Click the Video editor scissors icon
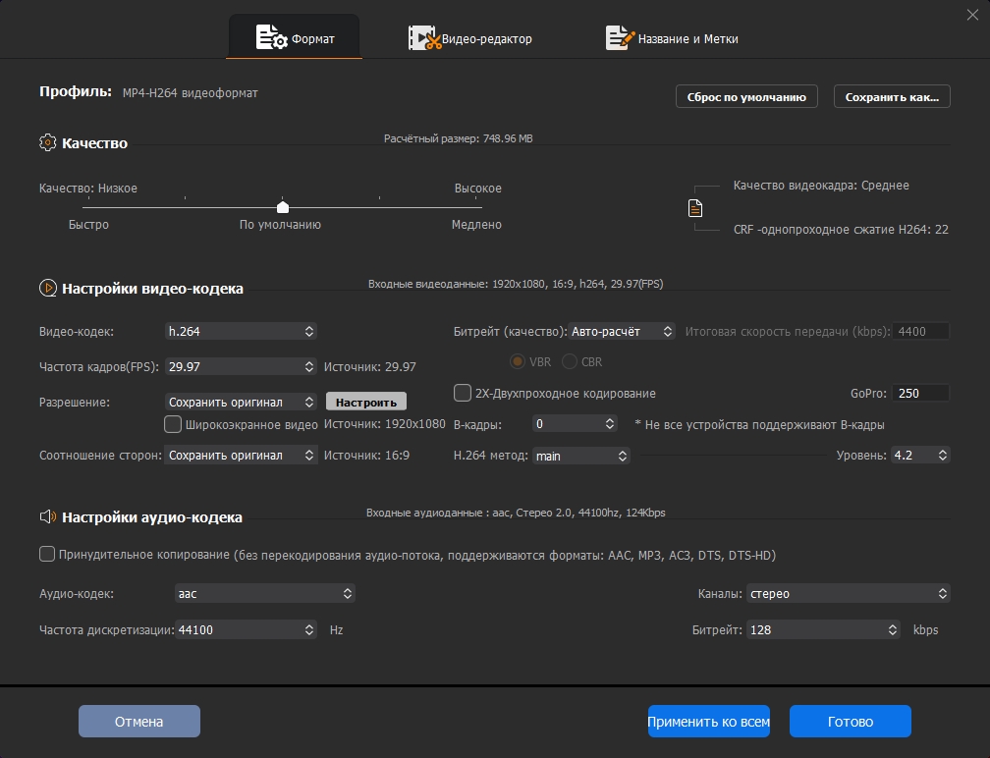Viewport: 990px width, 758px height. click(x=423, y=38)
